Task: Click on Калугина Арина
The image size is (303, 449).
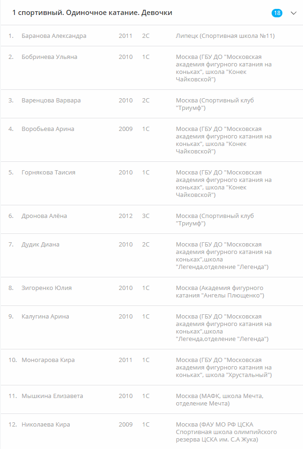Action: tap(45, 317)
